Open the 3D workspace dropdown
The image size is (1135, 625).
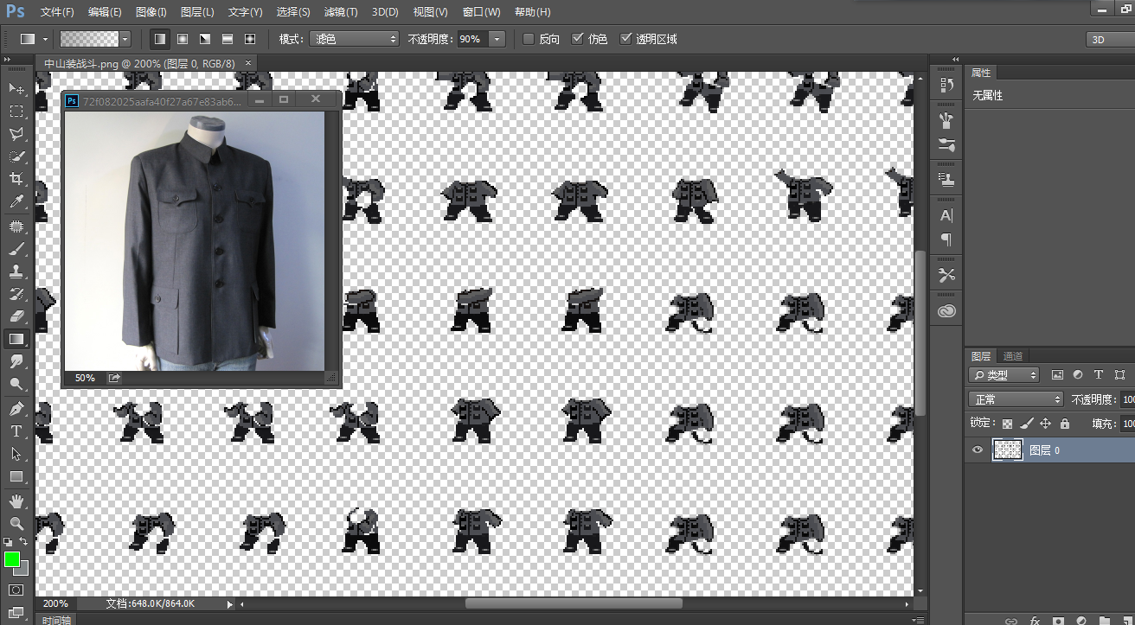pos(1110,39)
